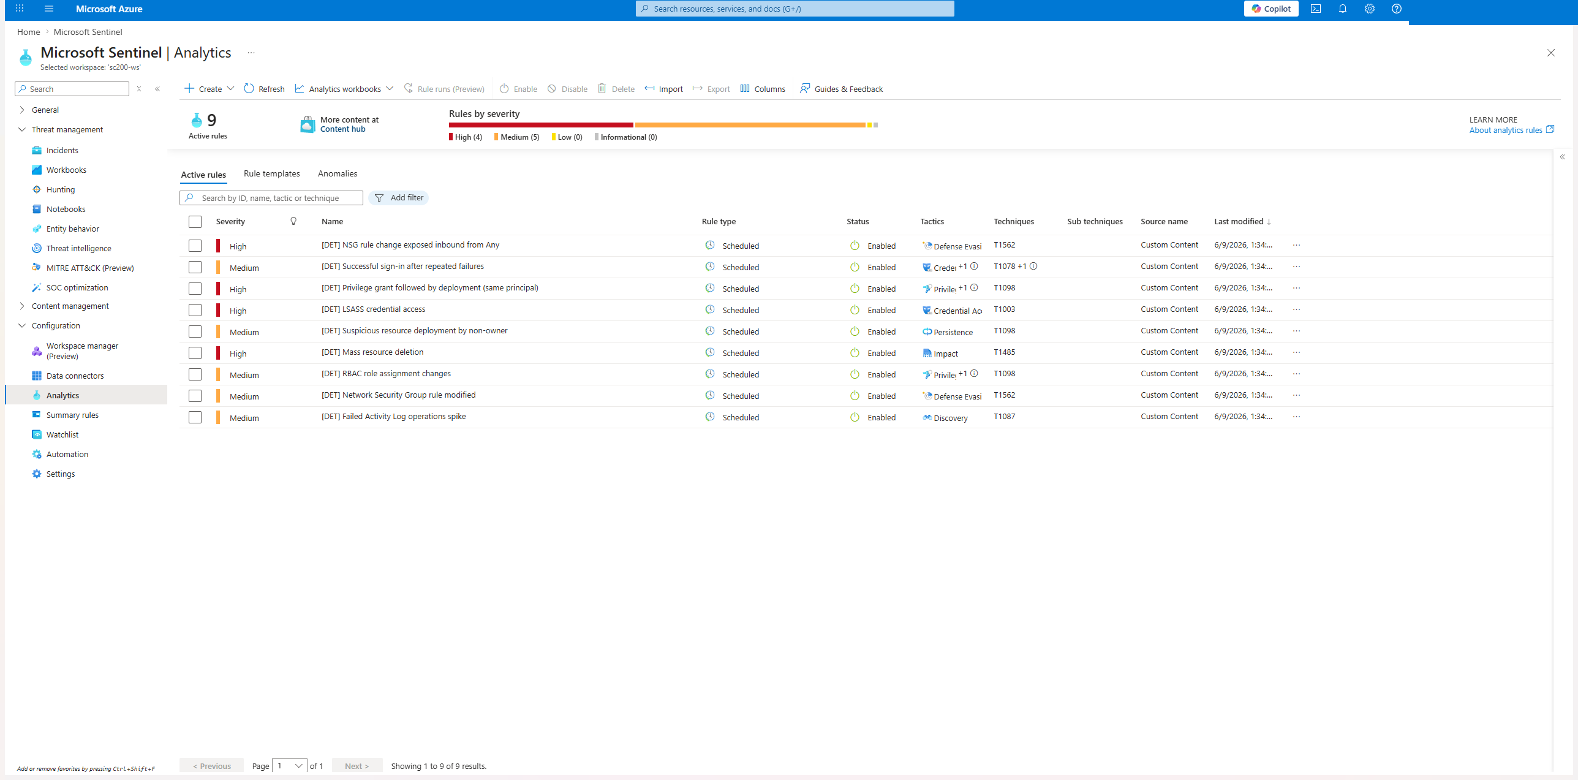Go to Microsoft Sentinel breadcrumb
Viewport: 1578px width, 780px height.
point(88,32)
